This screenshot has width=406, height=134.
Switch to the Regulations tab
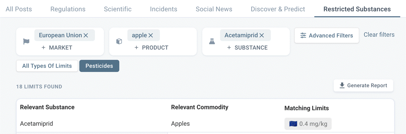(x=68, y=9)
